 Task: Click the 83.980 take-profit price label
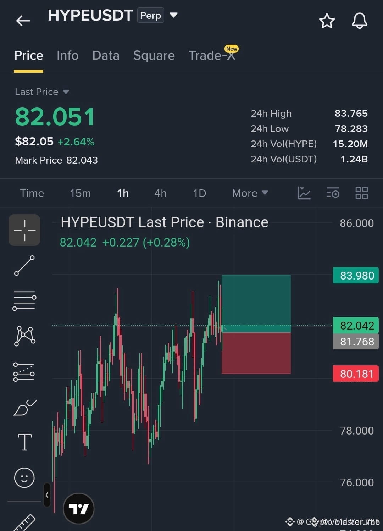[356, 276]
